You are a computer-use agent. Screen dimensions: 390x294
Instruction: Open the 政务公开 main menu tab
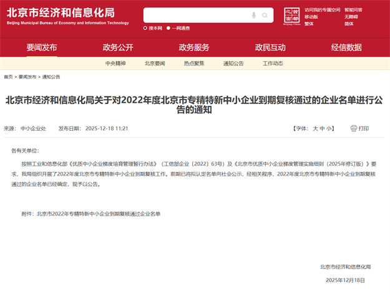point(118,47)
